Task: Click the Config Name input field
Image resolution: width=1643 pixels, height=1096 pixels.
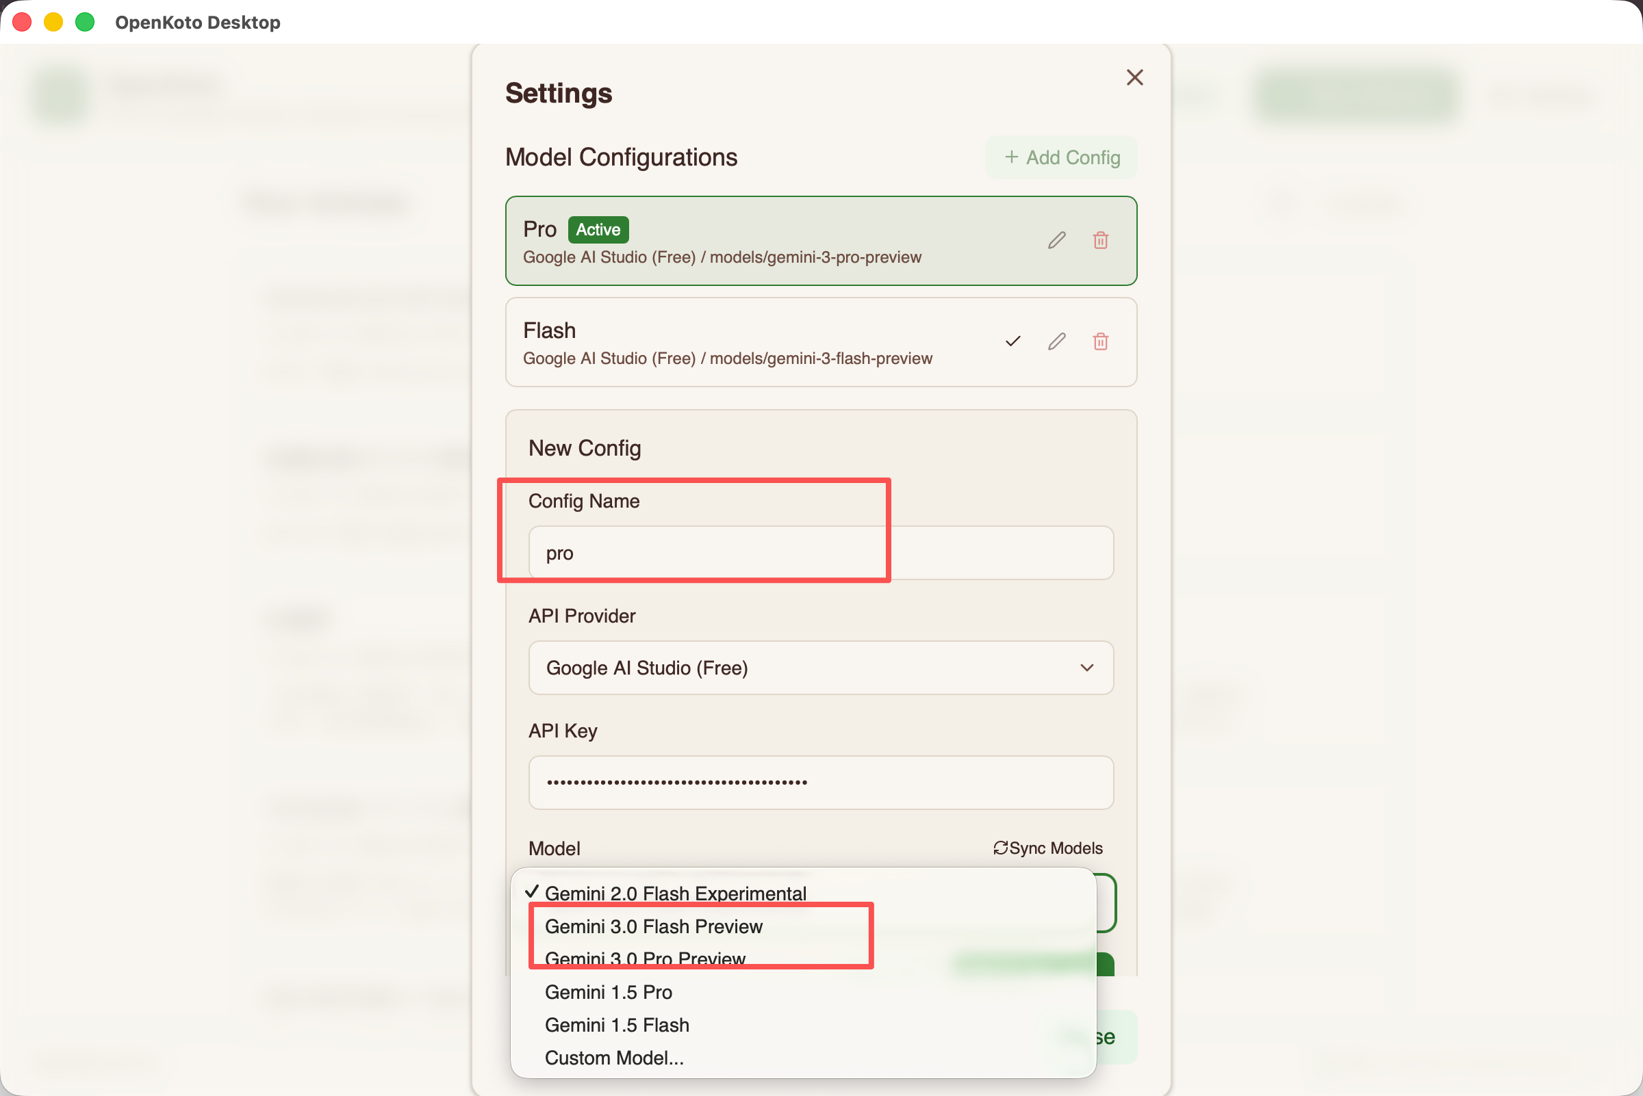Action: (819, 553)
